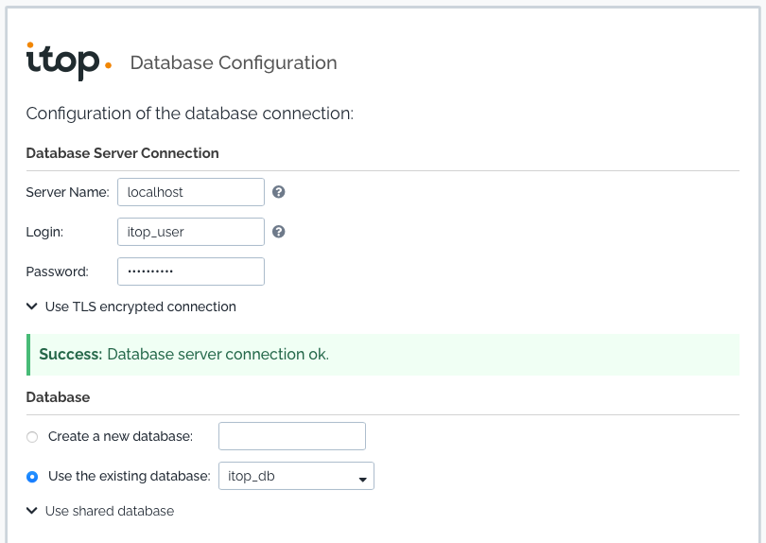
Task: Click the 'Password:' label
Action: pos(57,271)
